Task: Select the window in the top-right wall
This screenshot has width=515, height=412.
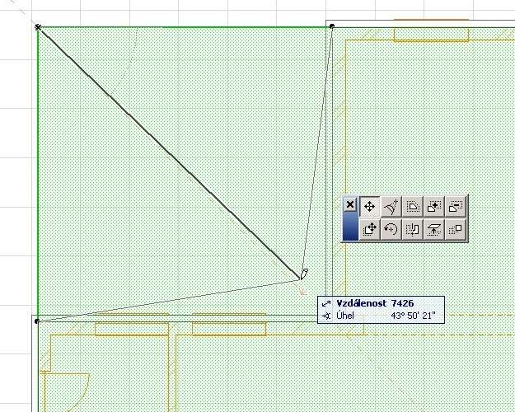Action: [431, 35]
